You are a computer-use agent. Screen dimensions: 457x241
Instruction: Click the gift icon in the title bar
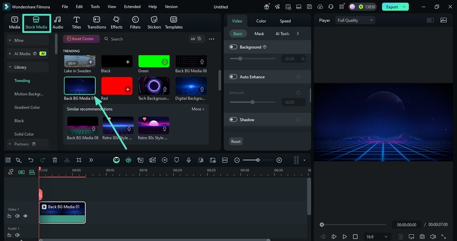pyautogui.click(x=267, y=7)
